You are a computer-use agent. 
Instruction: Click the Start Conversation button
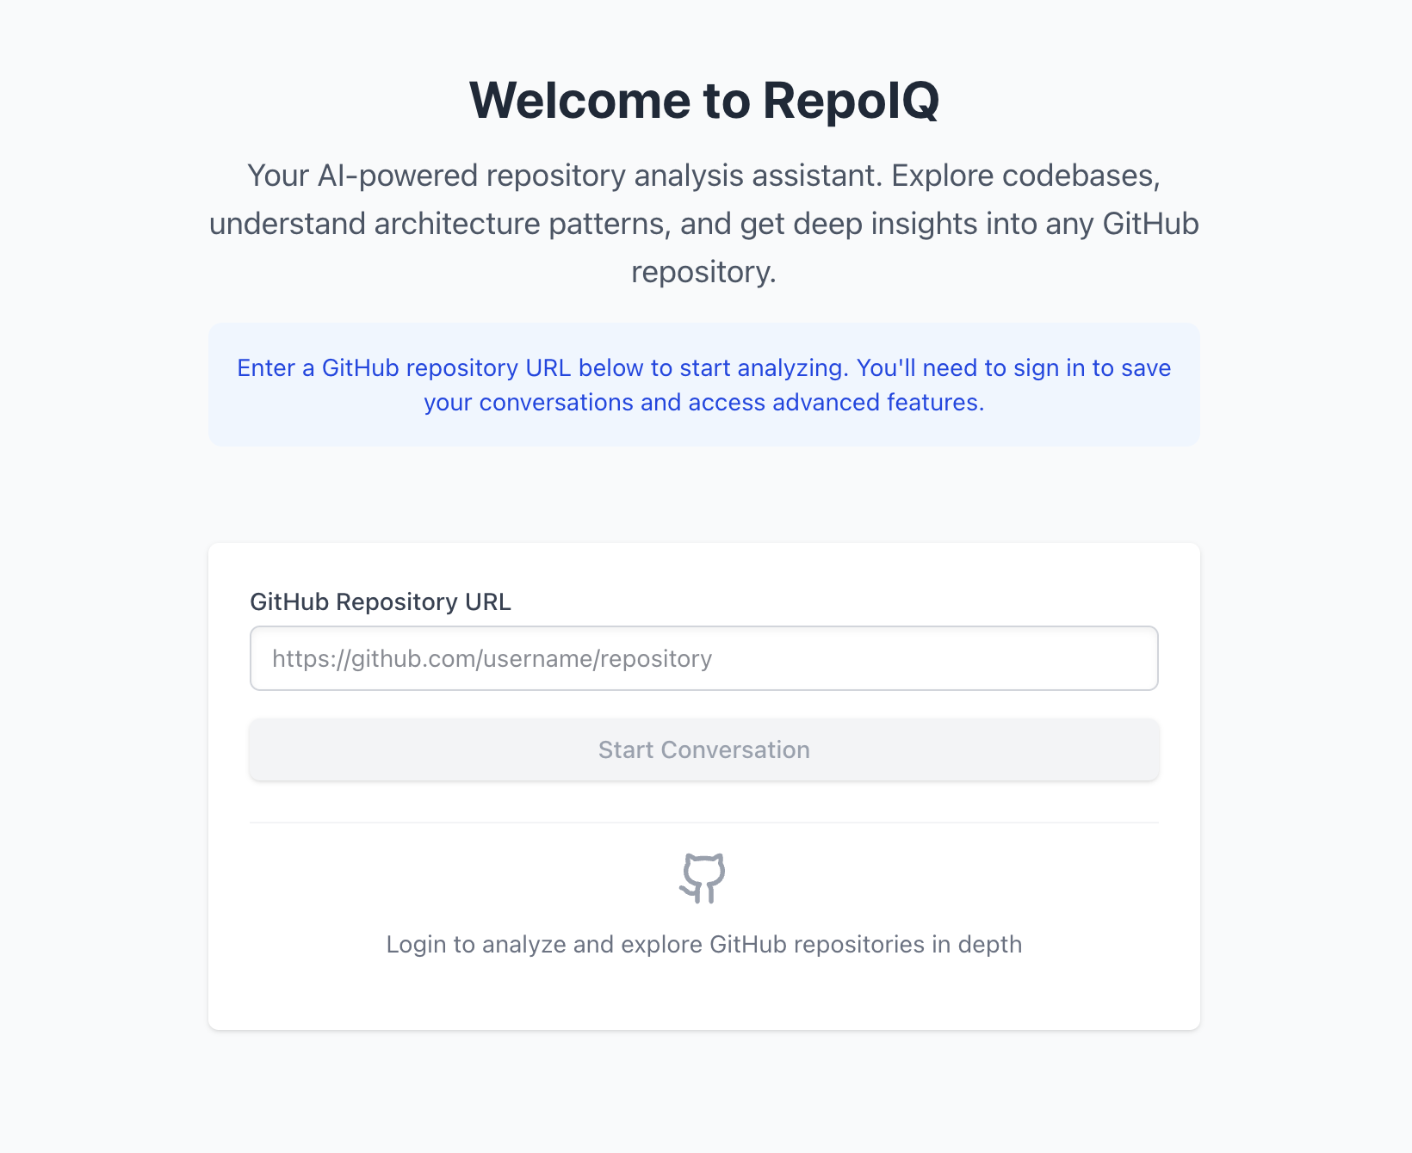coord(703,749)
